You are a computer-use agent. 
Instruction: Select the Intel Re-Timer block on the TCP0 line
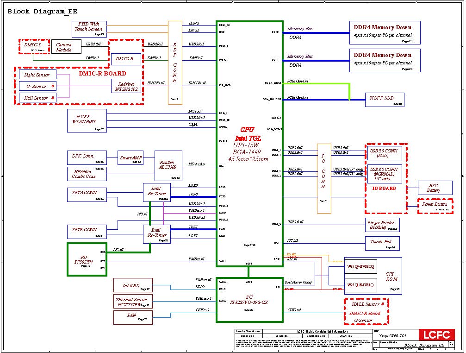156,192
